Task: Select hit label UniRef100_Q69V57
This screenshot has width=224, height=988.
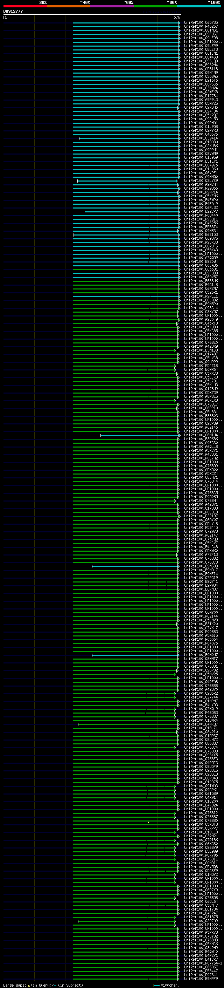Action: click(201, 277)
